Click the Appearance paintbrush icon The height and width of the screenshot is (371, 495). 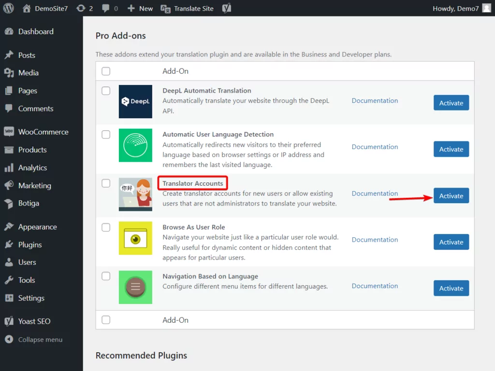[9, 227]
